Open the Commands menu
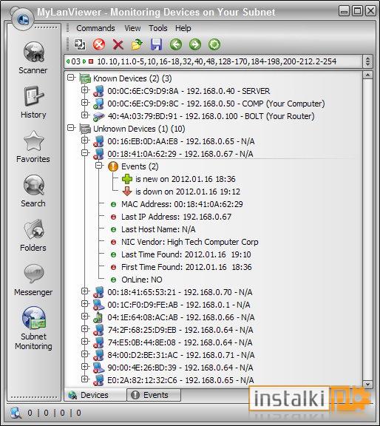The height and width of the screenshot is (426, 380). pyautogui.click(x=95, y=28)
